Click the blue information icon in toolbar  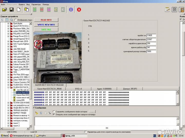pyautogui.click(x=71, y=10)
